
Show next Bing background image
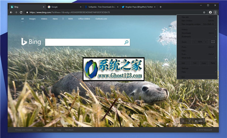point(190,121)
